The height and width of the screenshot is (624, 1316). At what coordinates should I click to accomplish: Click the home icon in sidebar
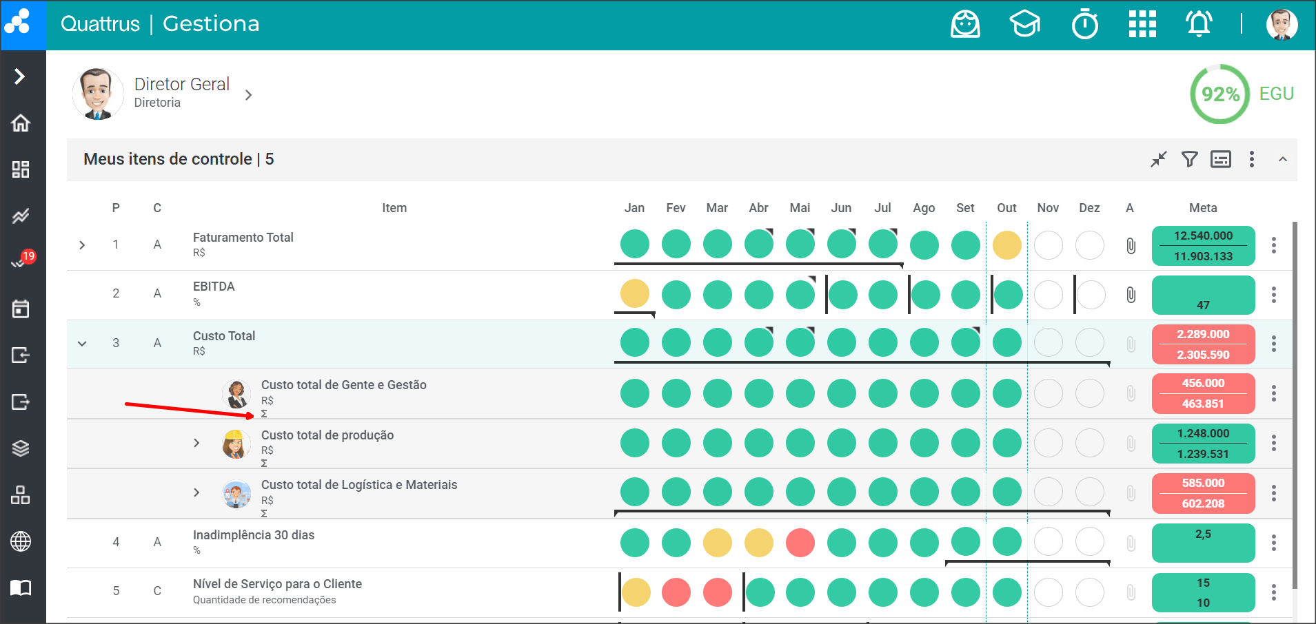click(21, 123)
